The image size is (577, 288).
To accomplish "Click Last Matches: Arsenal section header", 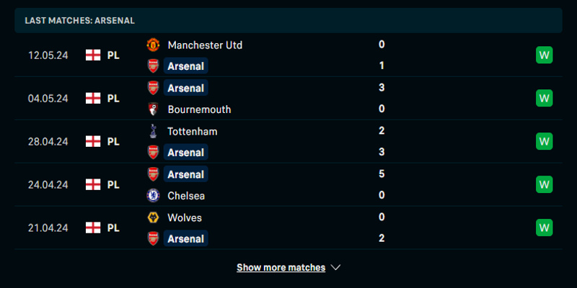I will (79, 20).
